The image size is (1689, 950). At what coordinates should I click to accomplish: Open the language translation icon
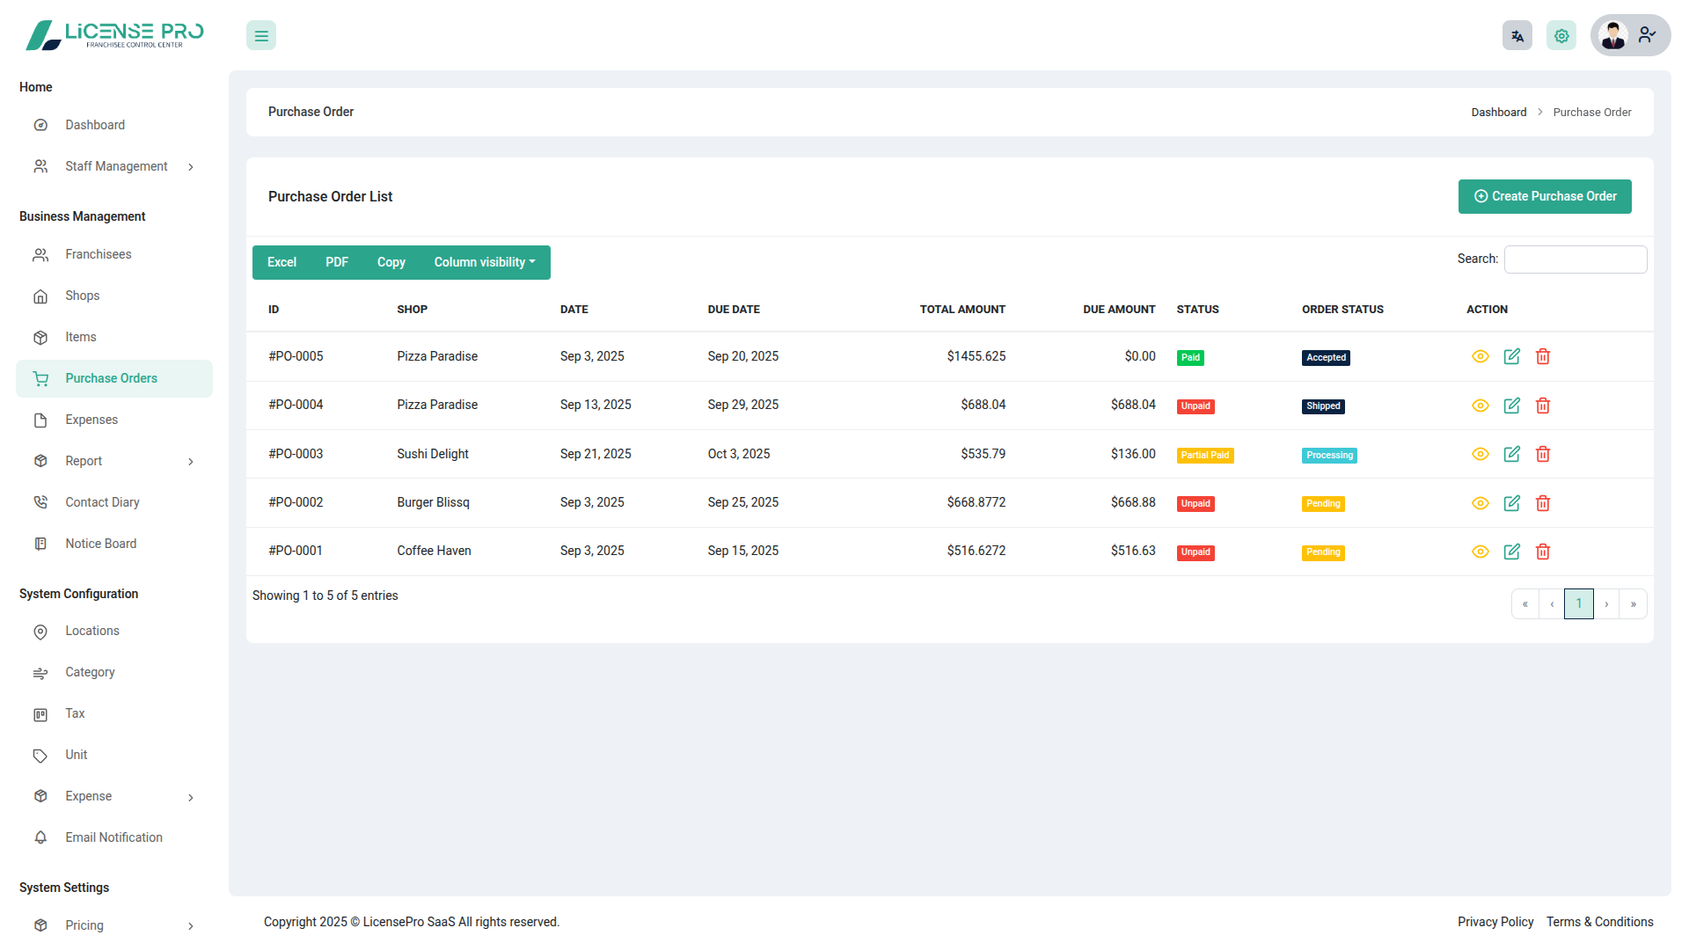tap(1517, 36)
